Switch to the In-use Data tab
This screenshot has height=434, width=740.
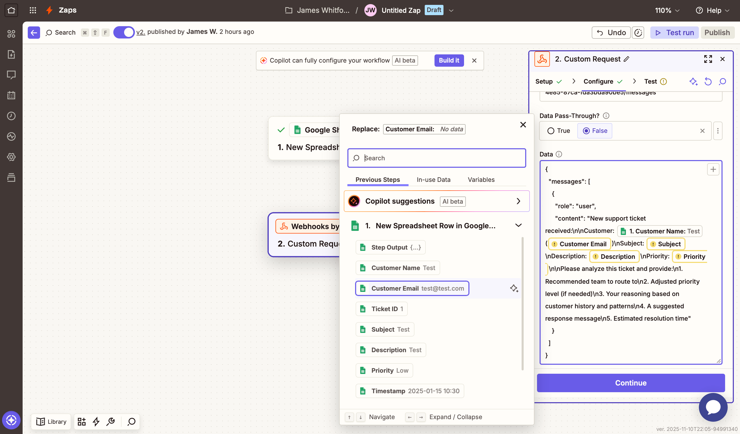[x=433, y=180]
